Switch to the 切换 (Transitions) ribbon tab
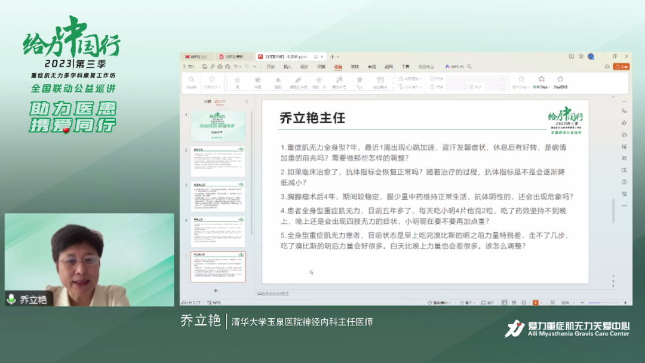Screen dimensions: 645x363 [321, 66]
